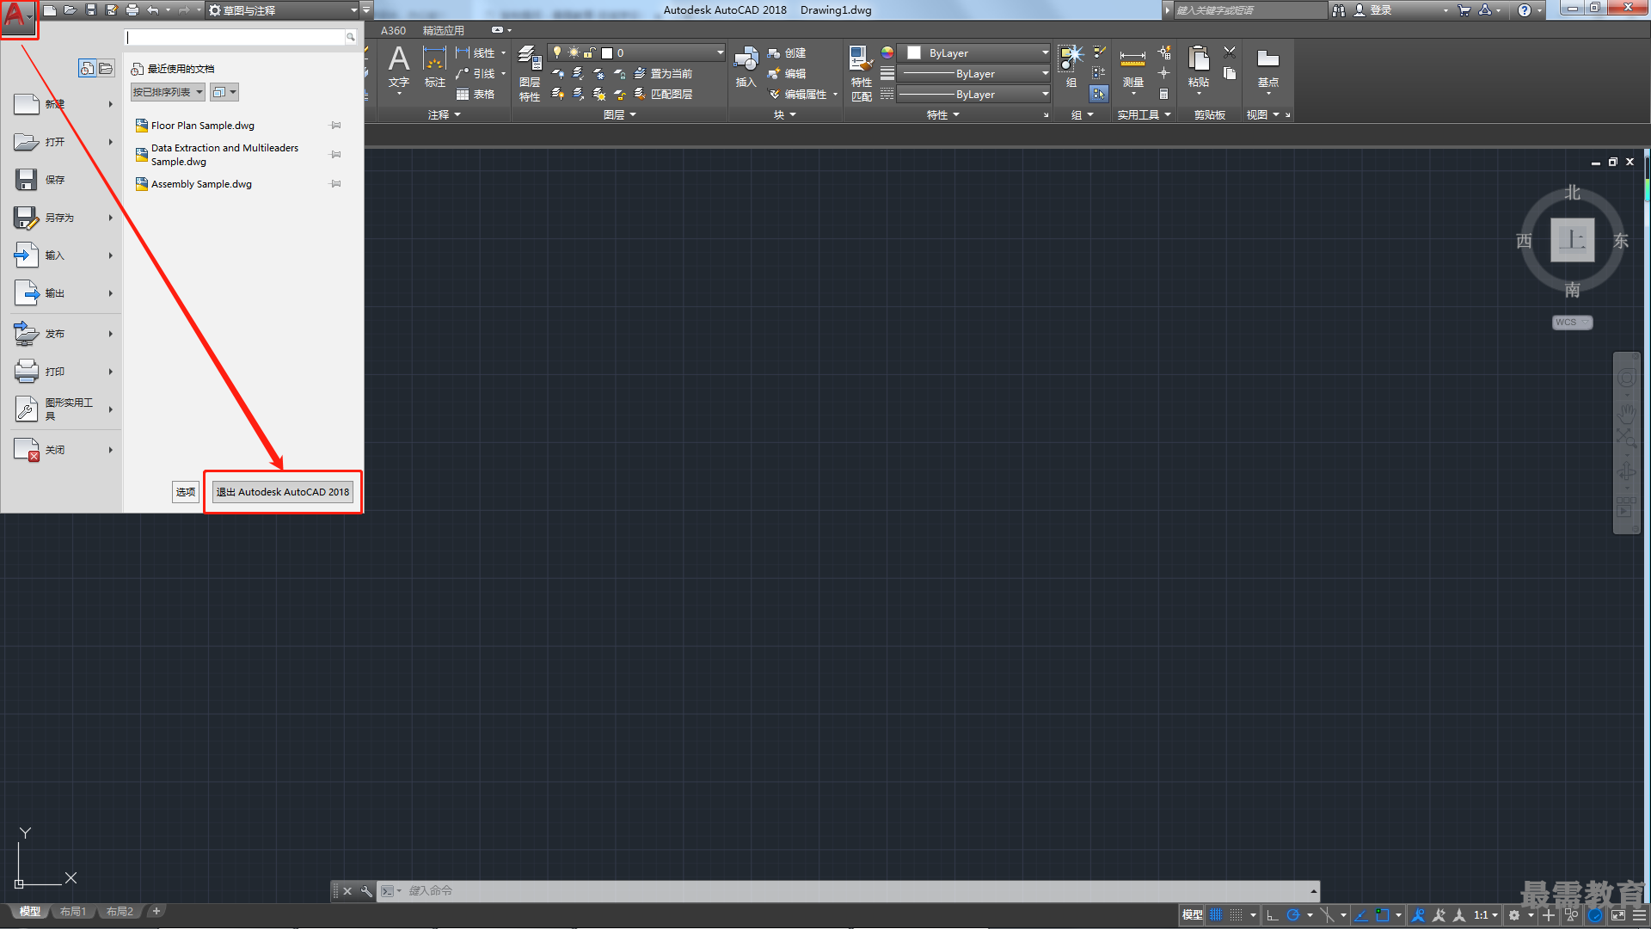Screen dimensions: 1651x929
Task: Open Layer Properties (图层特性) manager
Action: pyautogui.click(x=530, y=74)
